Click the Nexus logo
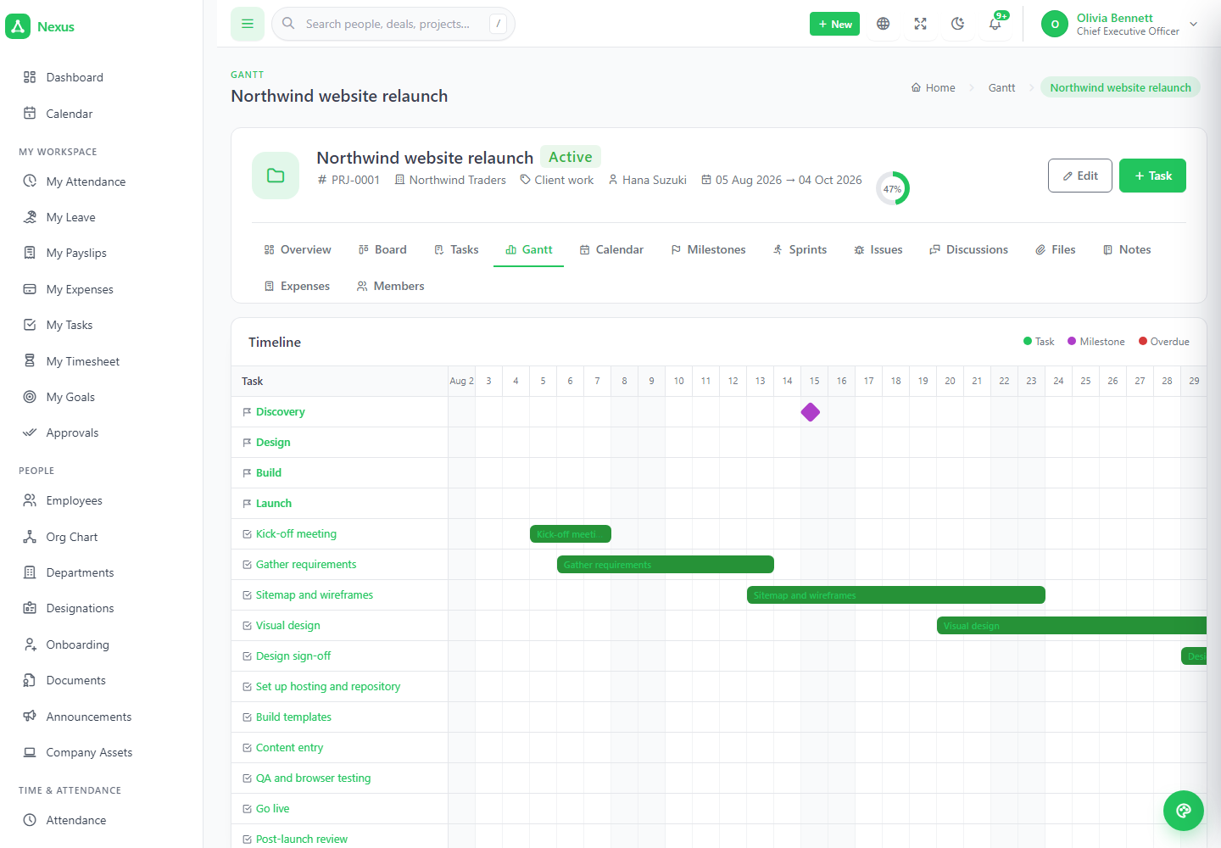Viewport: 1221px width, 848px height. [40, 26]
